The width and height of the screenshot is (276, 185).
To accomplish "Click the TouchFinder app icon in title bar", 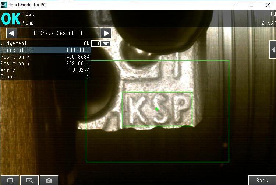I will point(4,5).
